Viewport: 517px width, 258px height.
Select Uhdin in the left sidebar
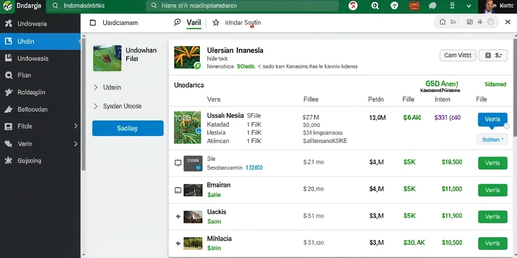[40, 41]
